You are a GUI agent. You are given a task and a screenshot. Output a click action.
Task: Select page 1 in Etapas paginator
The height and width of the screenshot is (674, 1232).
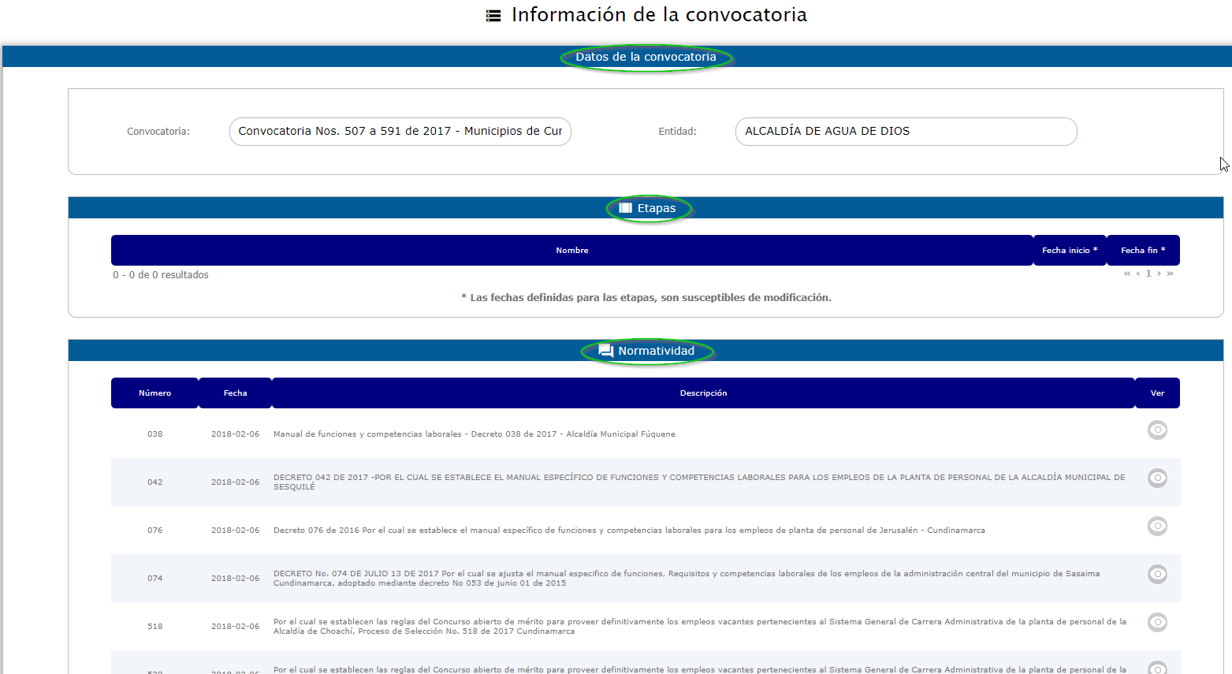coord(1148,274)
